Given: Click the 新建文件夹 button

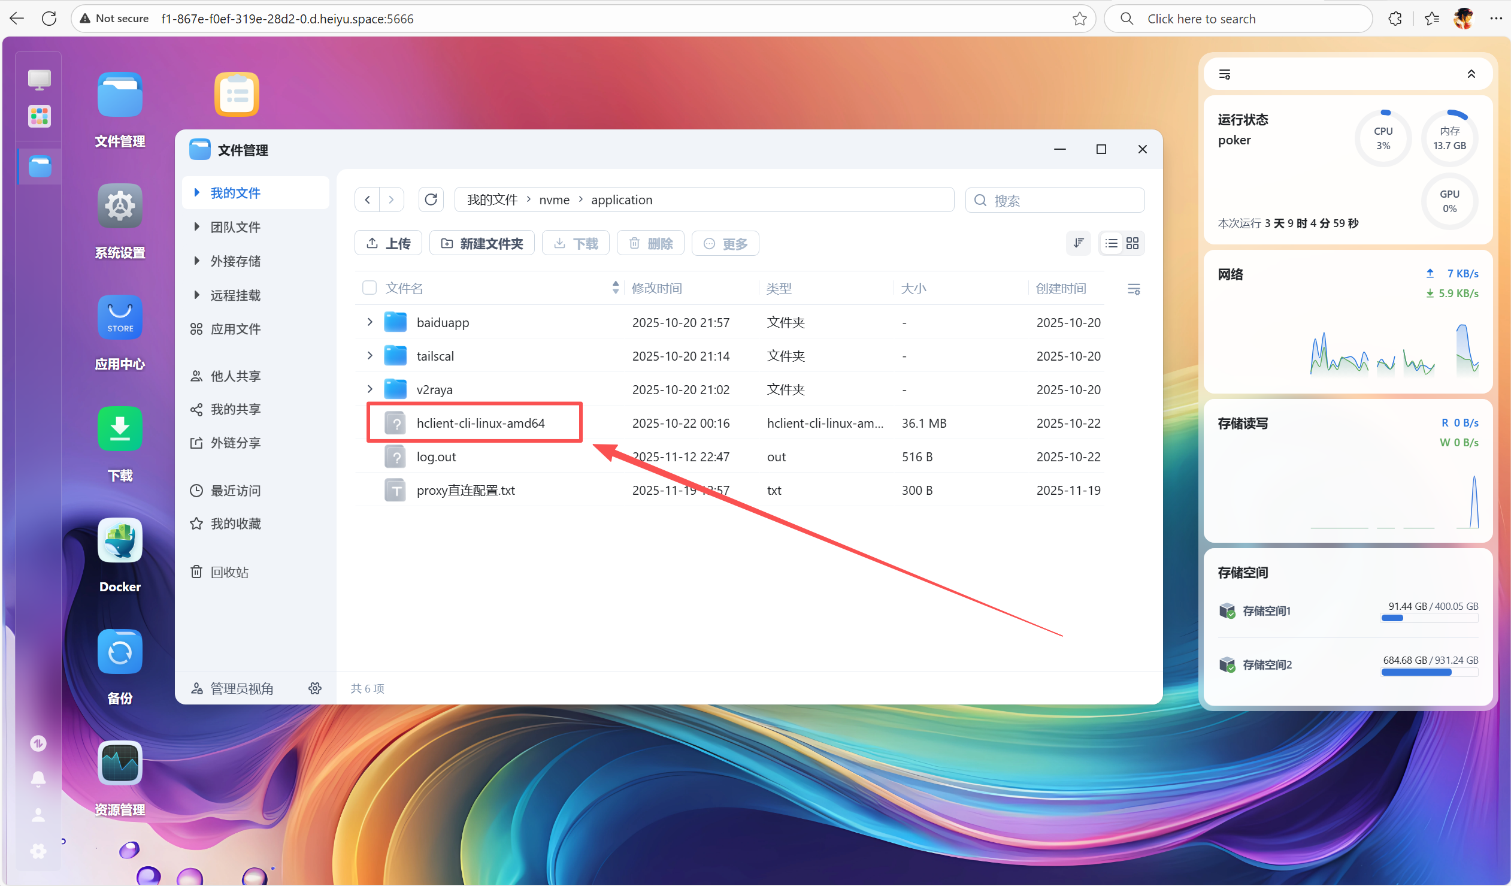Looking at the screenshot, I should [482, 244].
